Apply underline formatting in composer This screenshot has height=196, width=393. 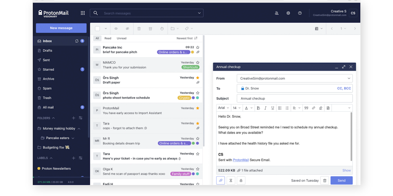(x=272, y=108)
